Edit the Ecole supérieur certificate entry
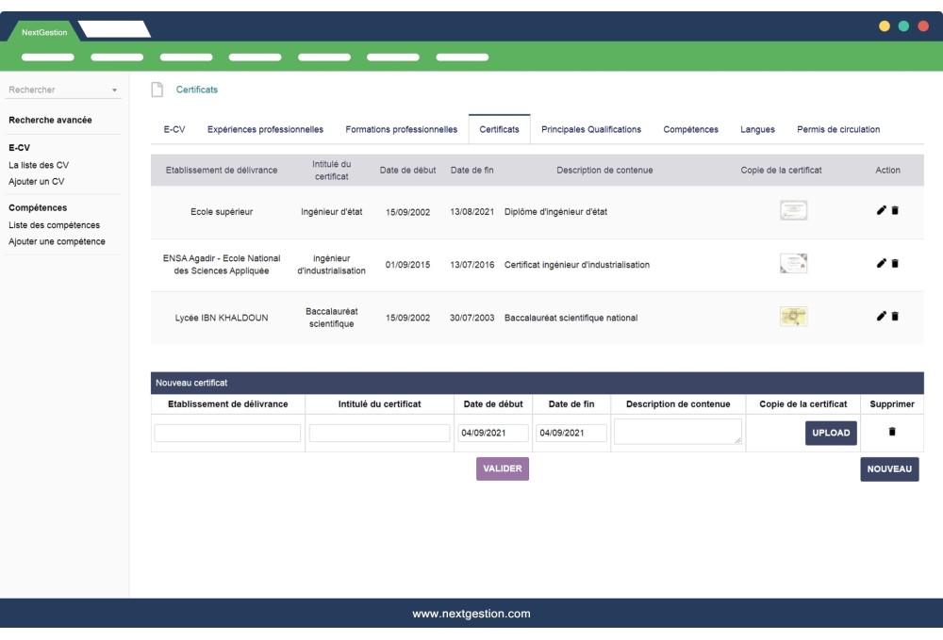 coord(881,210)
